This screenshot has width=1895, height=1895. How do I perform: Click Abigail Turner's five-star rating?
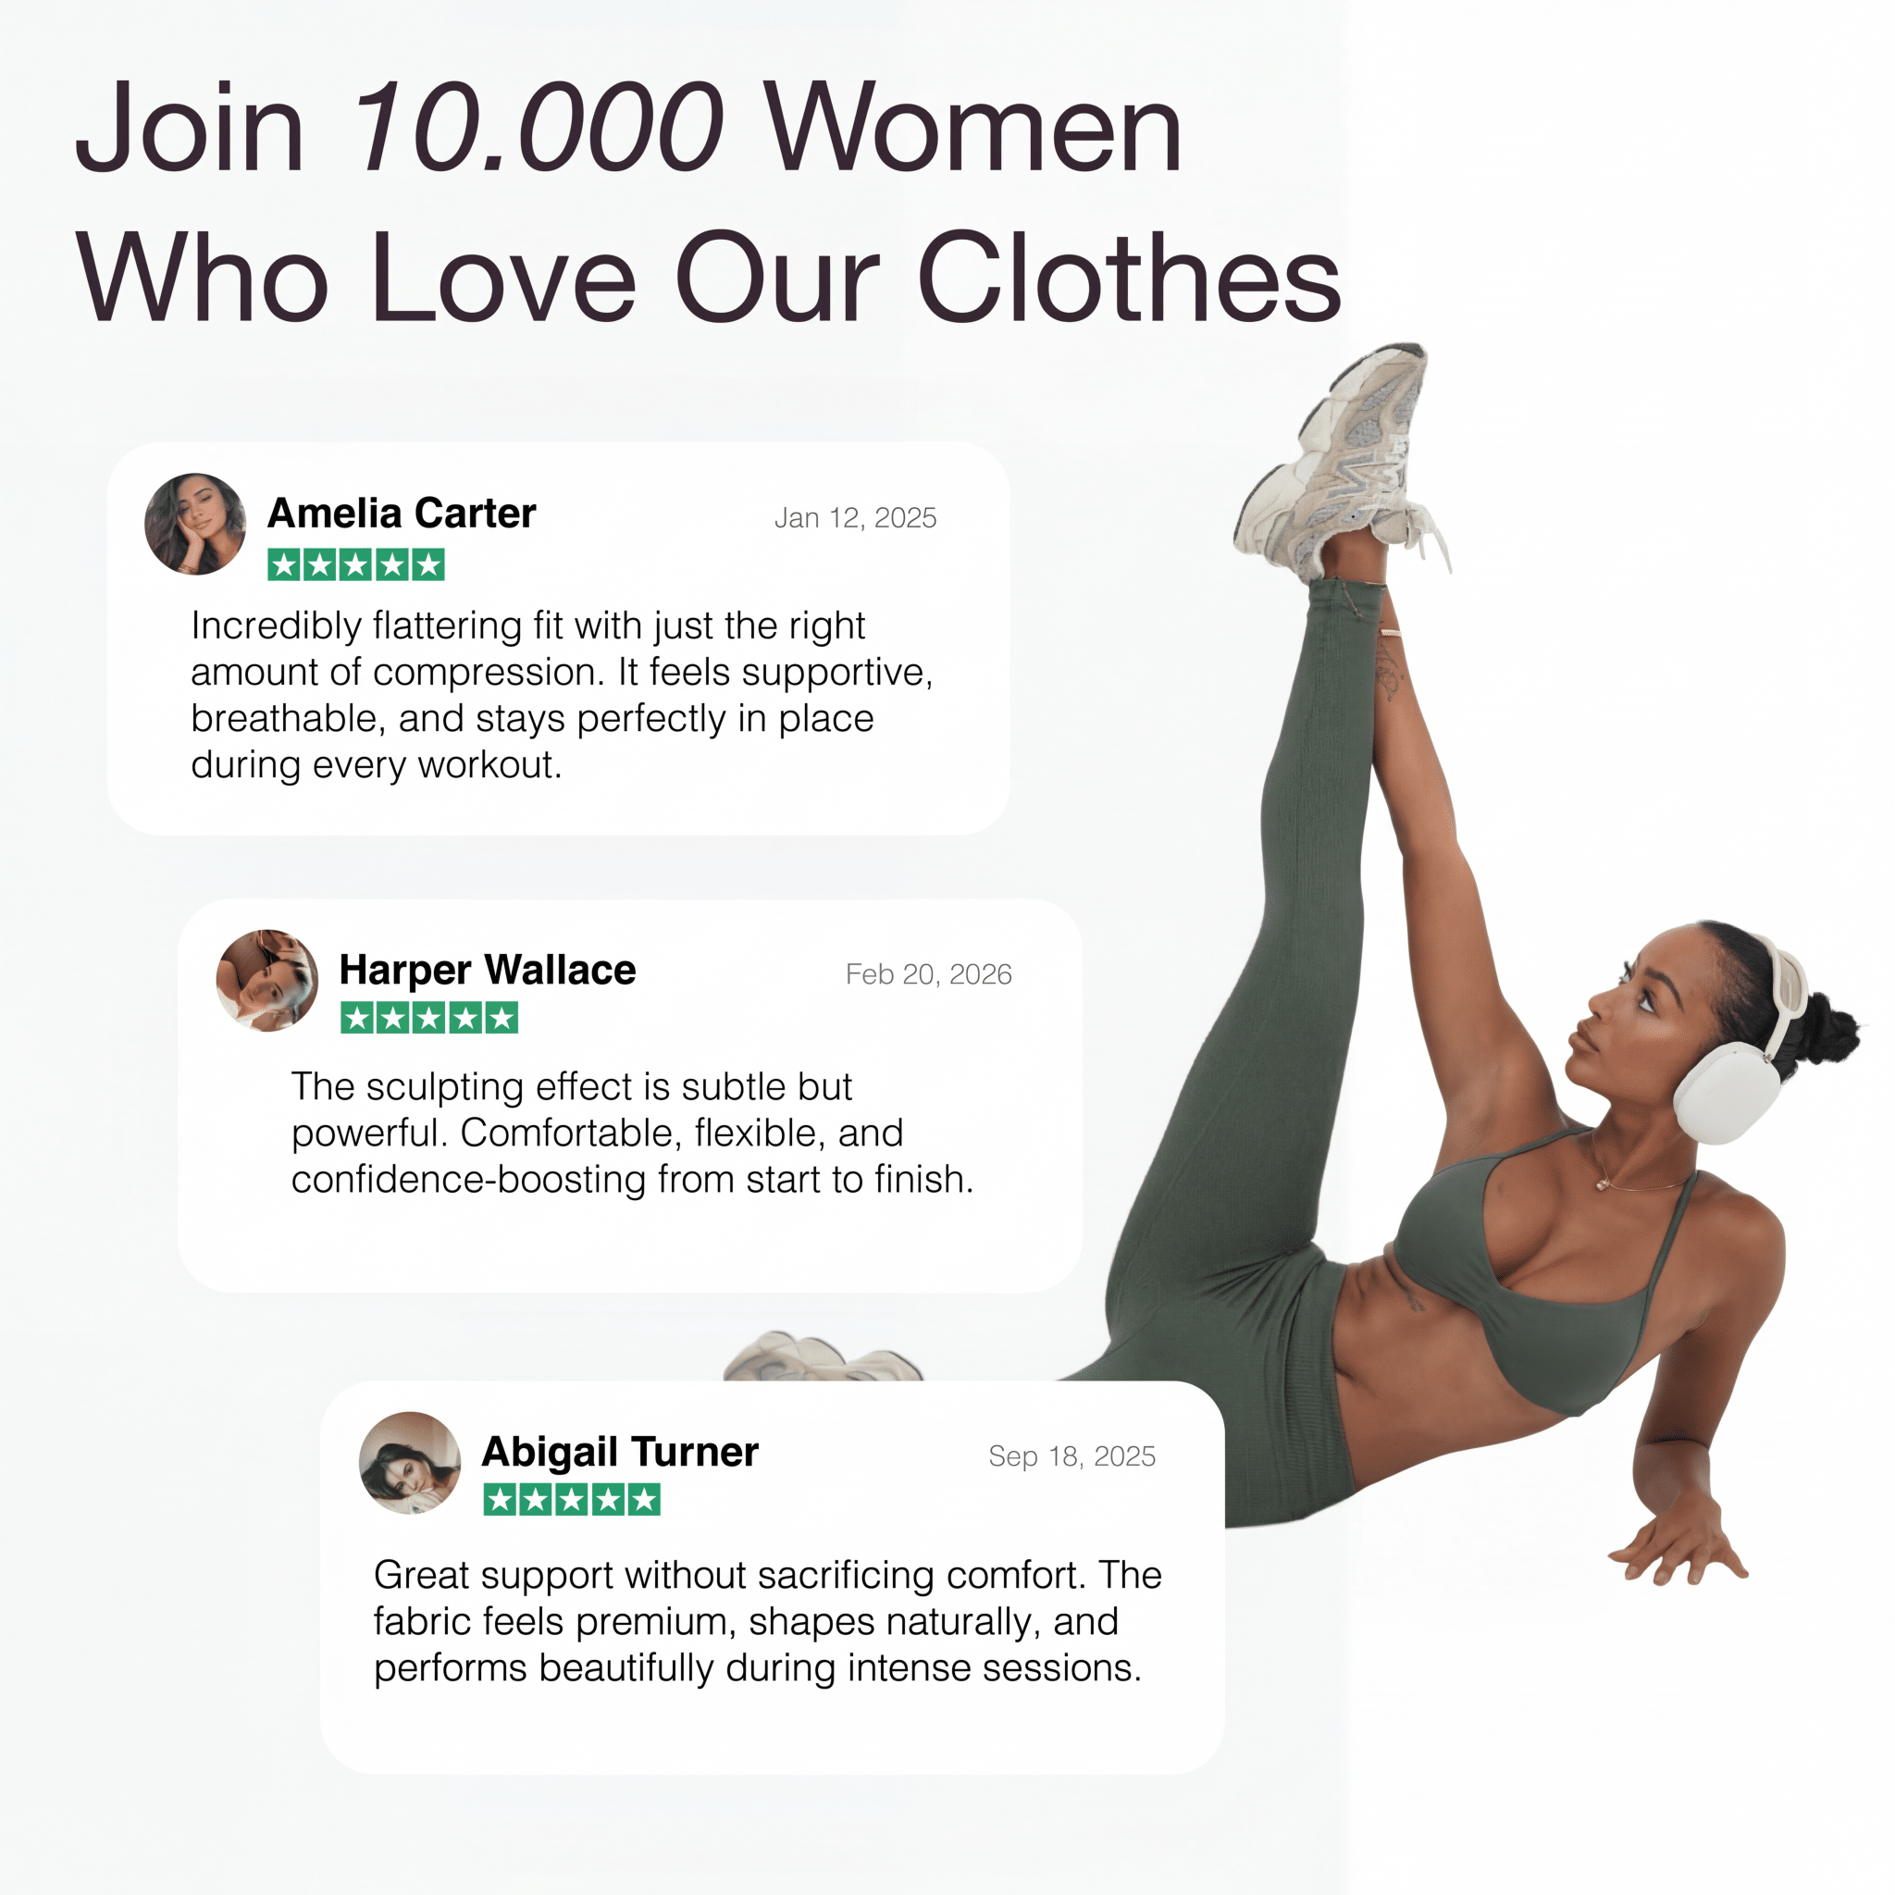tap(572, 1500)
